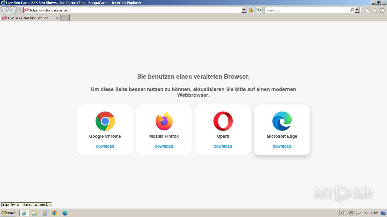Select the Live Sex Cams browser tab
The image size is (387, 217).
pyautogui.click(x=30, y=18)
